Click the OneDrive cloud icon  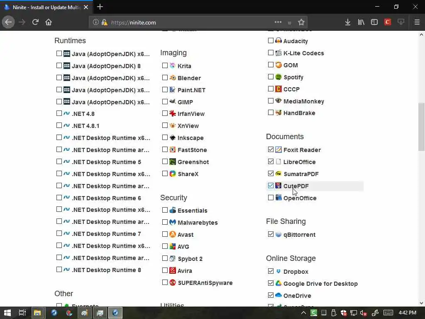pyautogui.click(x=278, y=295)
